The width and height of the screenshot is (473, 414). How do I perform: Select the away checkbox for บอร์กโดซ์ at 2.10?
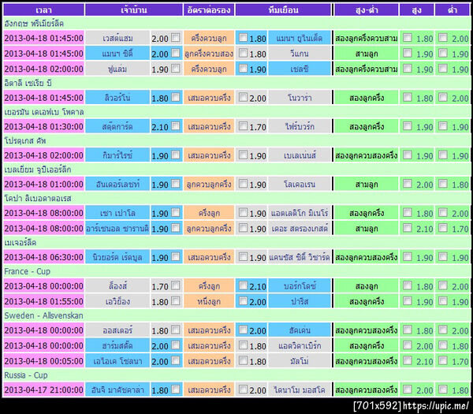click(243, 285)
